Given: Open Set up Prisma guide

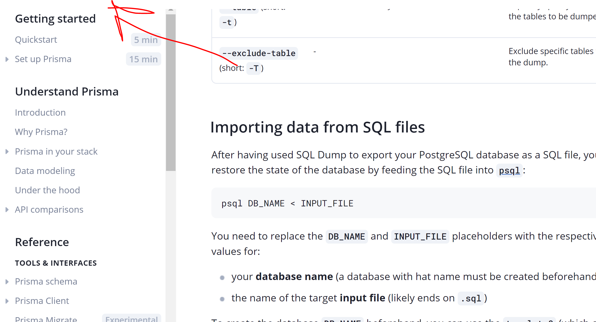Looking at the screenshot, I should pyautogui.click(x=43, y=59).
